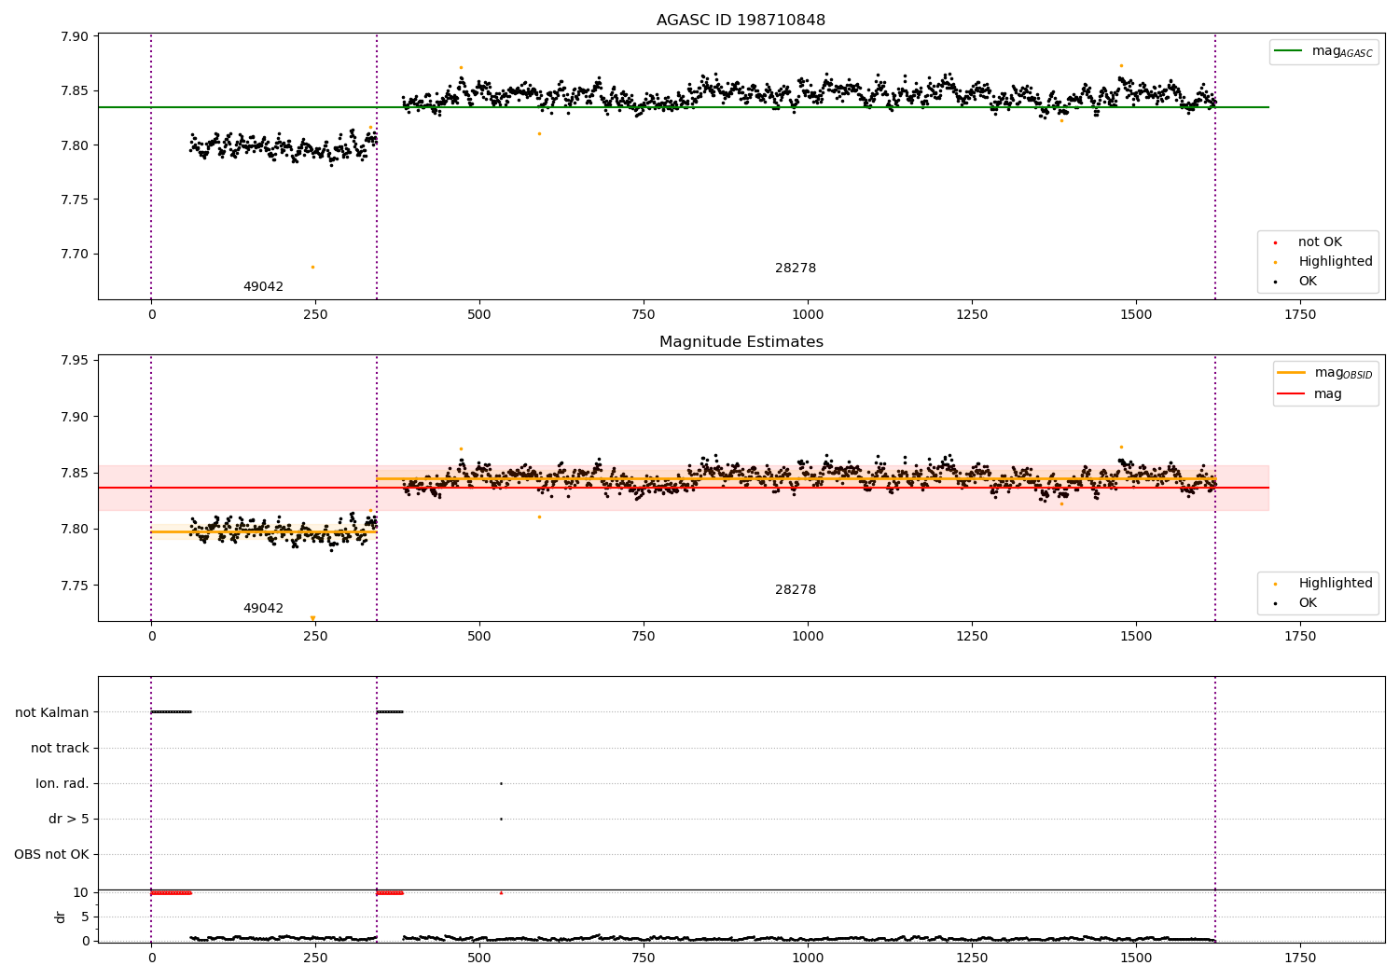Click the orange line sample beside mag OBSID

[1291, 373]
